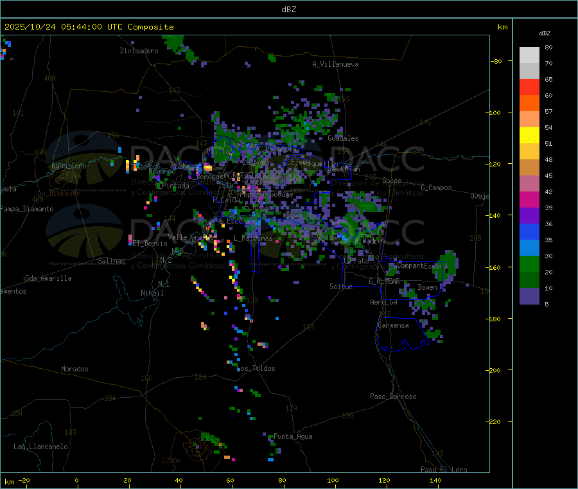Click the 42 dBZ pink legend swatch
Screen dimensions: 578x489
(x=529, y=184)
